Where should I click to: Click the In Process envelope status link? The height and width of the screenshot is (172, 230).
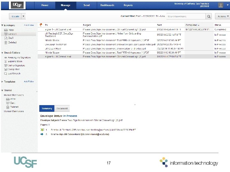(x=70, y=116)
